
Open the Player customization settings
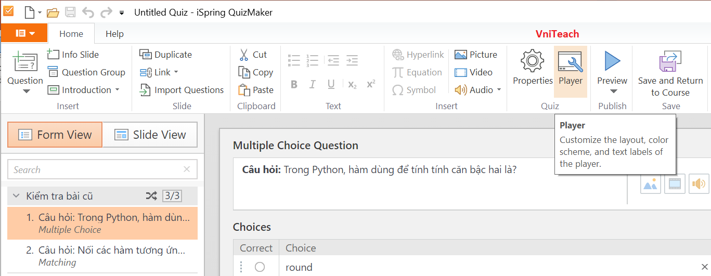(571, 71)
